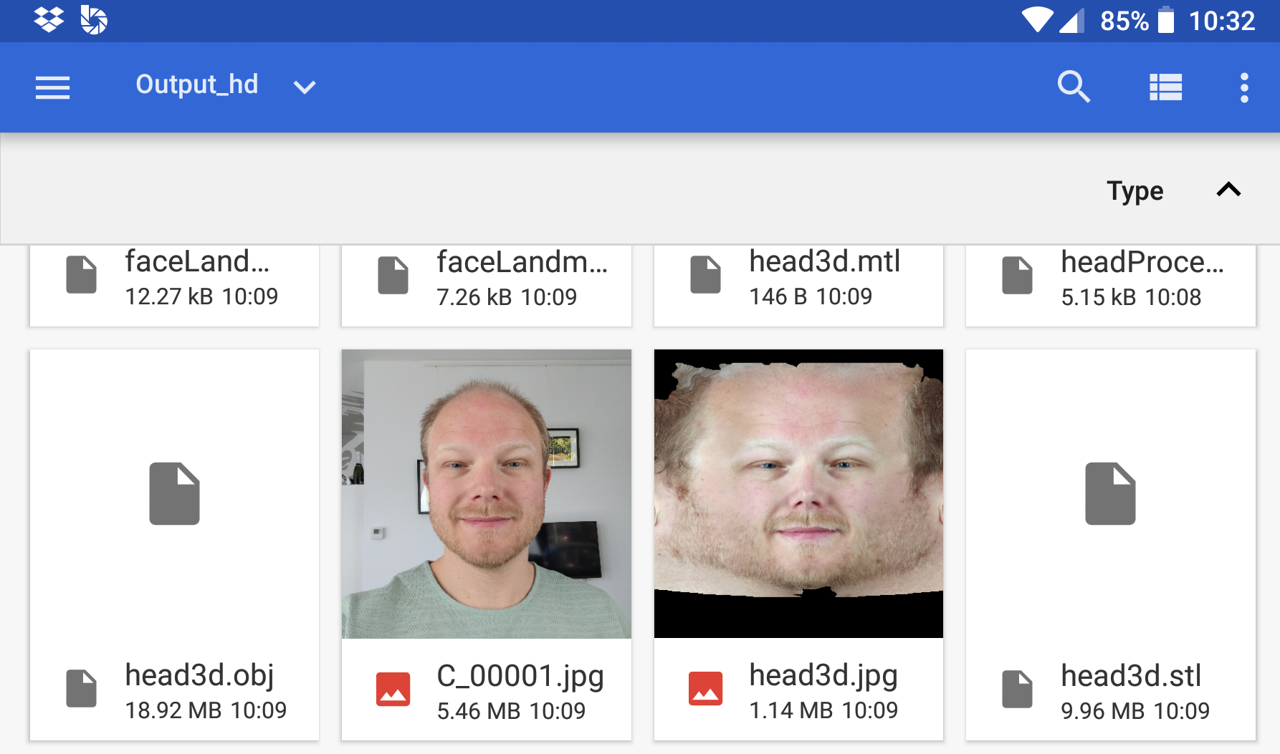Tap the search magnifier icon
The image size is (1280, 754).
[1073, 87]
